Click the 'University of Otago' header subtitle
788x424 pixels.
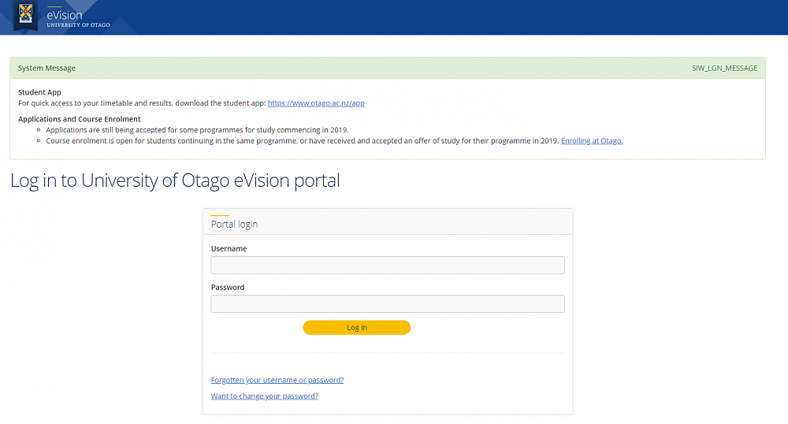[78, 25]
